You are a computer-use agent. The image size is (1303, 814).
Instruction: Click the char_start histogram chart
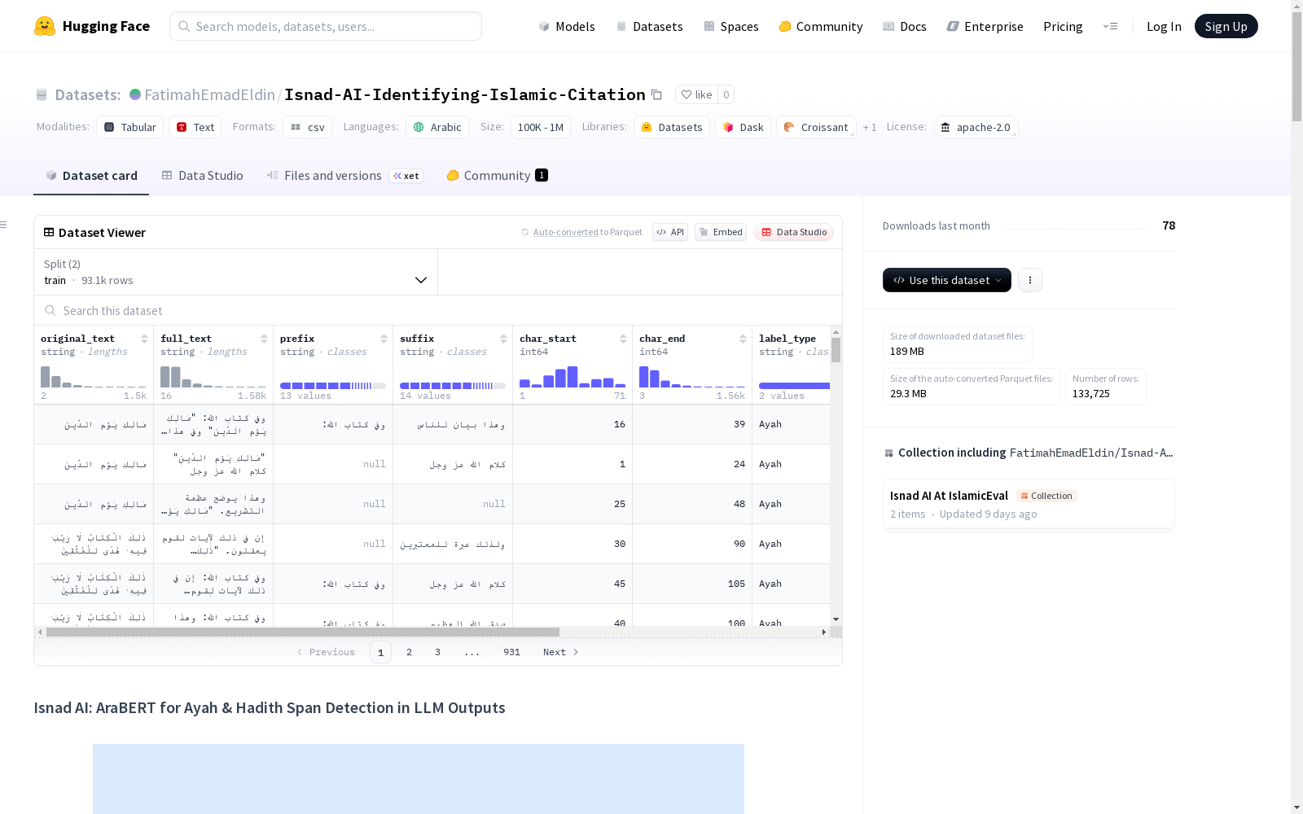point(573,376)
